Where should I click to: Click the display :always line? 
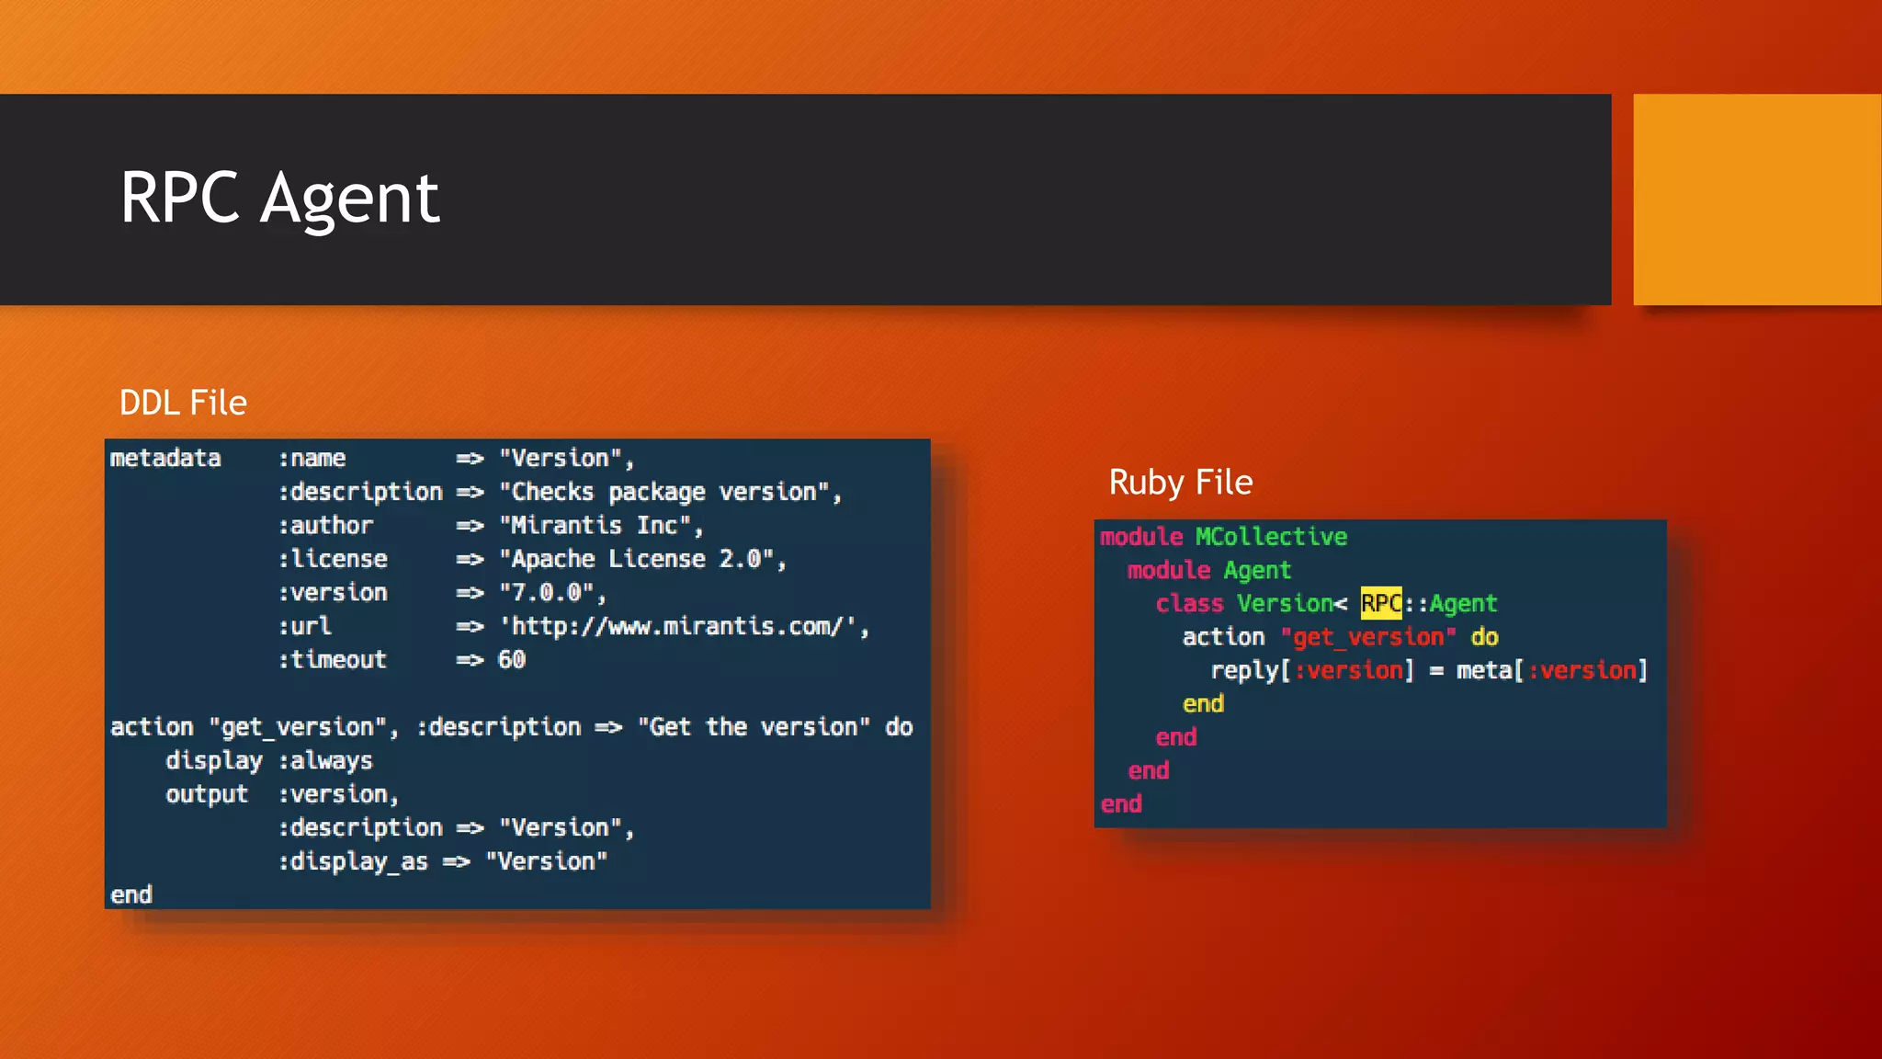coord(268,761)
